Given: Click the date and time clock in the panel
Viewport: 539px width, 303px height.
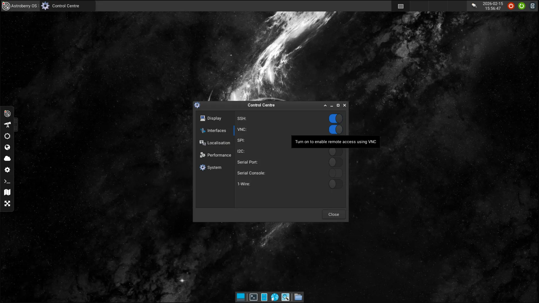Looking at the screenshot, I should [x=493, y=6].
